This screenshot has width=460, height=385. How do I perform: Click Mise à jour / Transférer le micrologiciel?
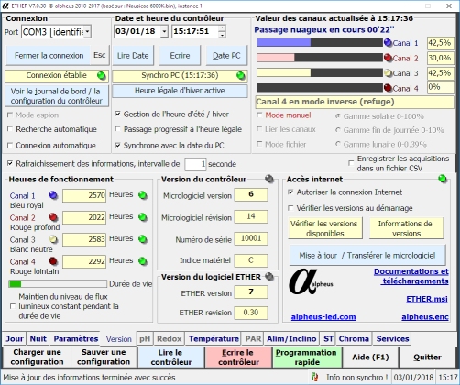(x=367, y=255)
